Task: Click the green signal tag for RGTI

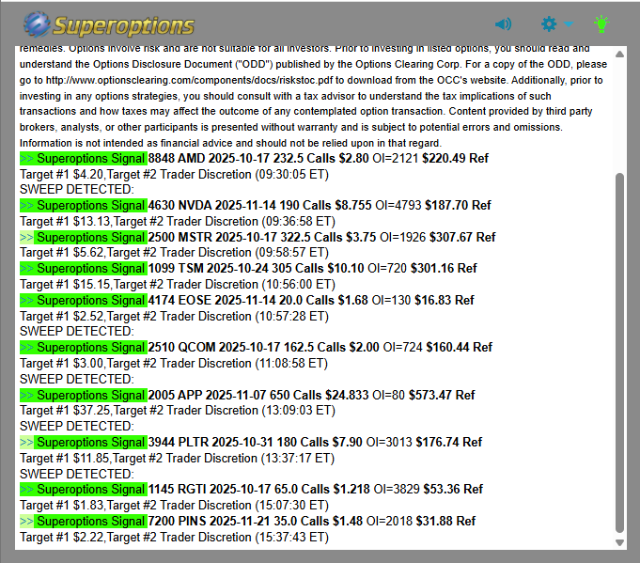Action: click(x=84, y=489)
